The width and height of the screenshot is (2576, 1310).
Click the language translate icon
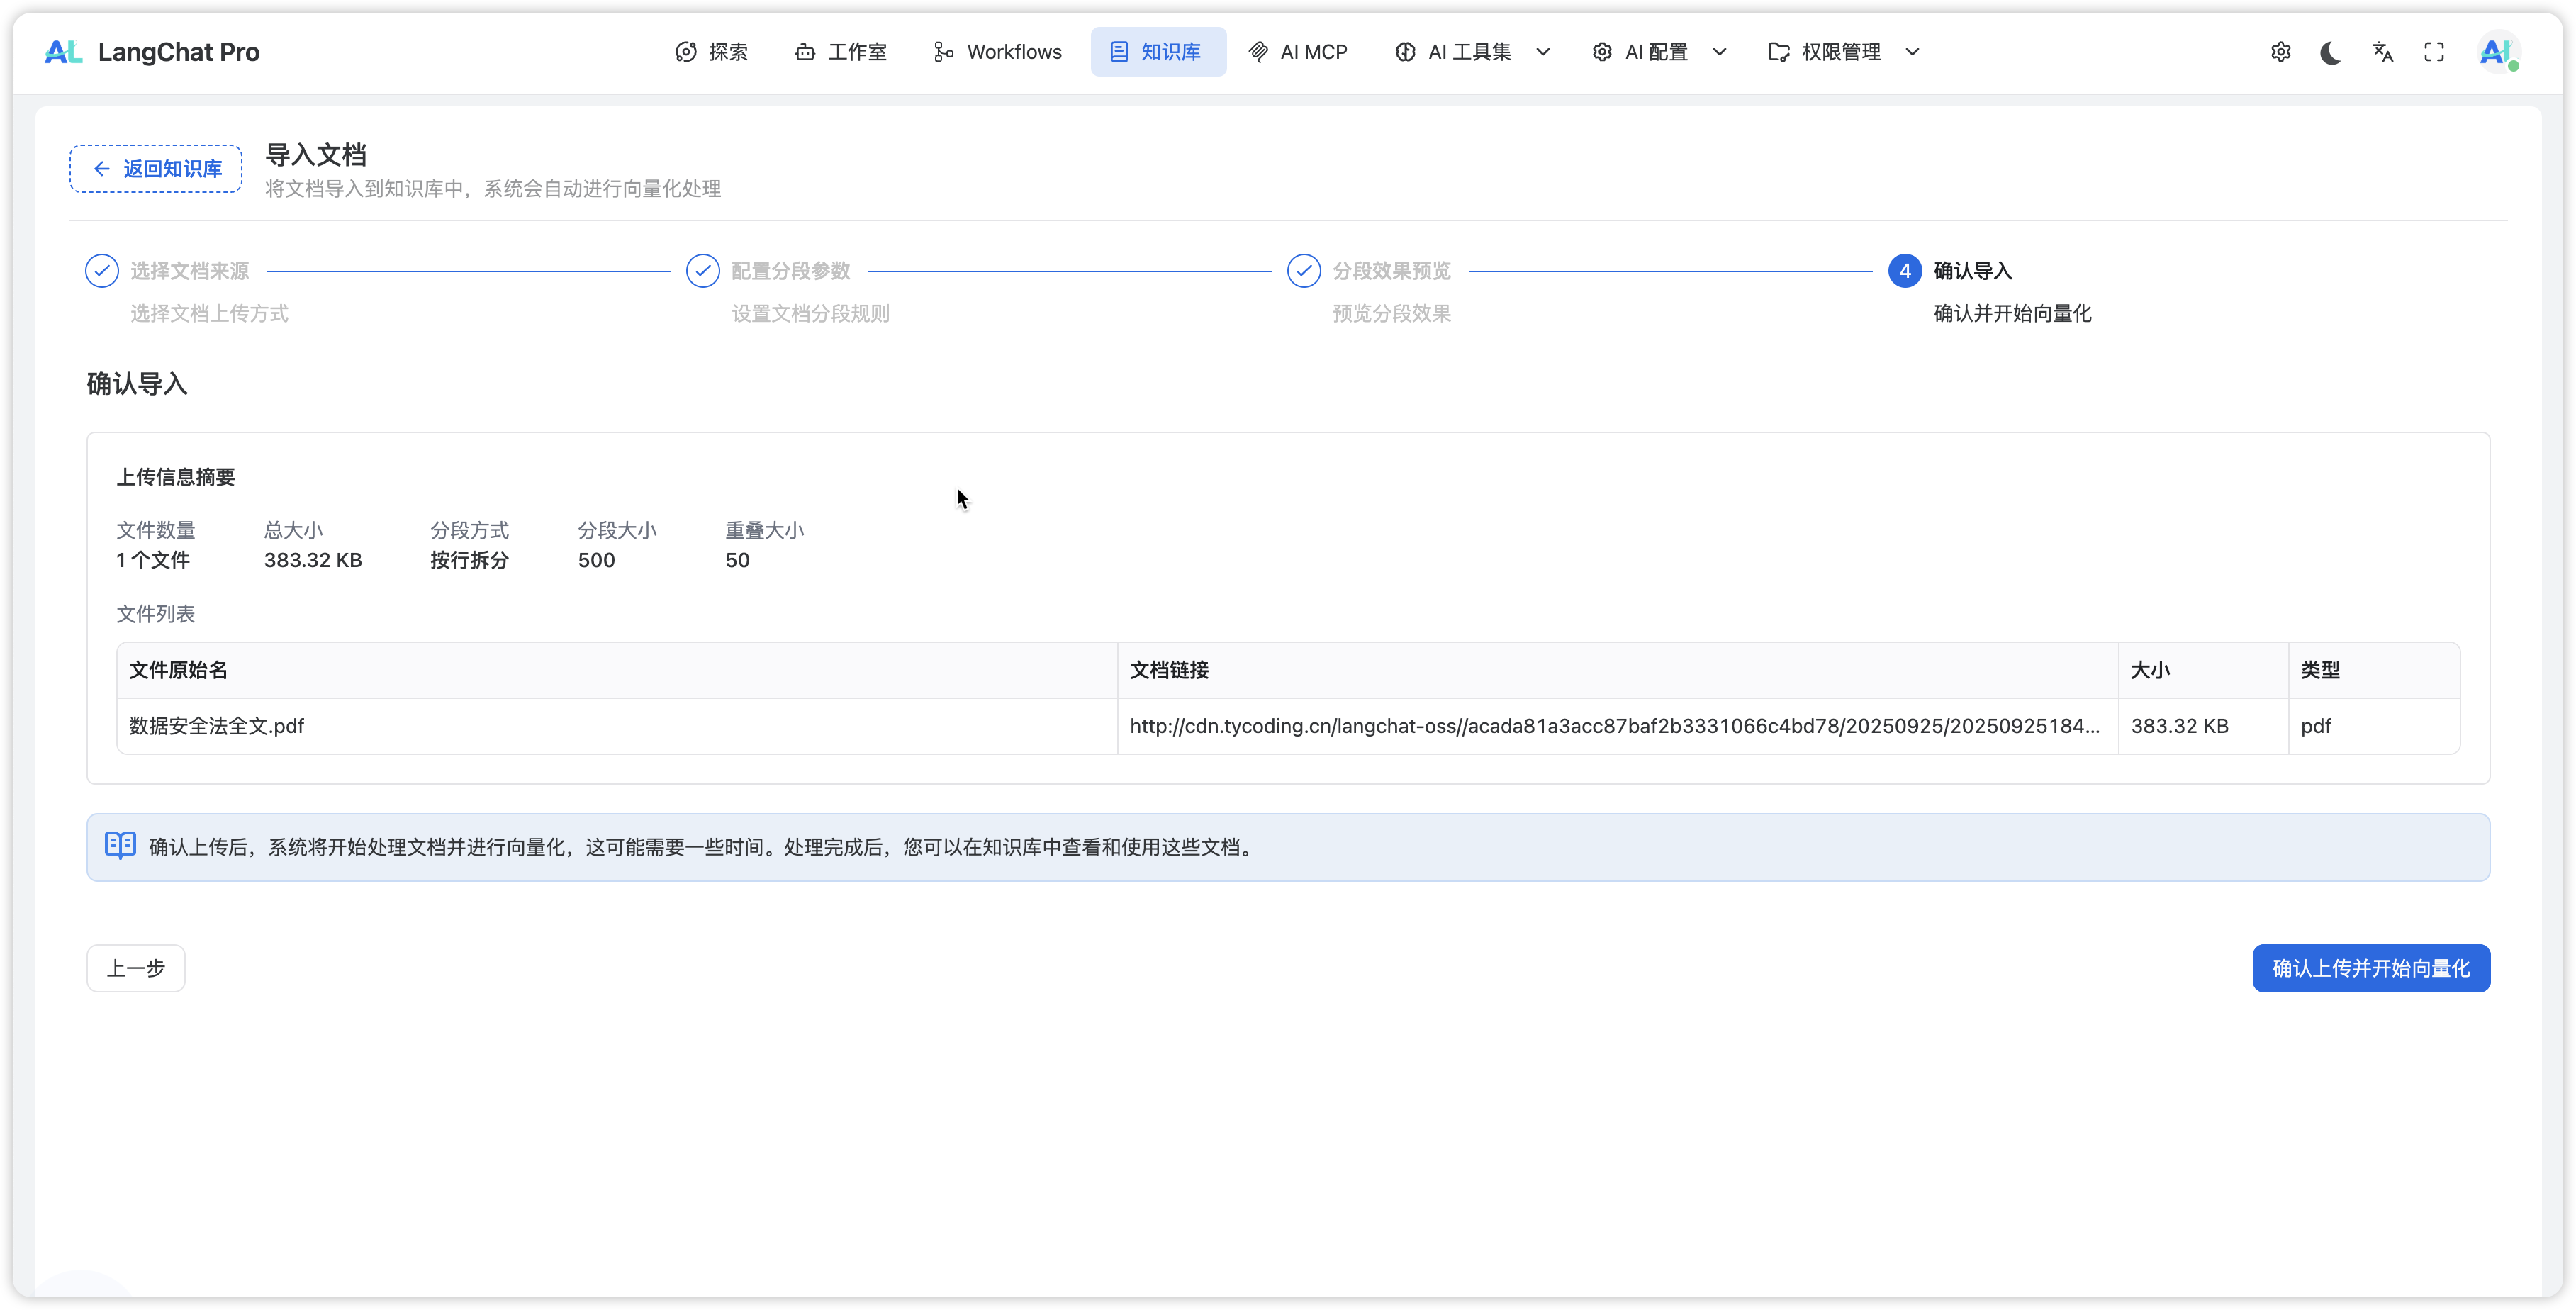2383,52
